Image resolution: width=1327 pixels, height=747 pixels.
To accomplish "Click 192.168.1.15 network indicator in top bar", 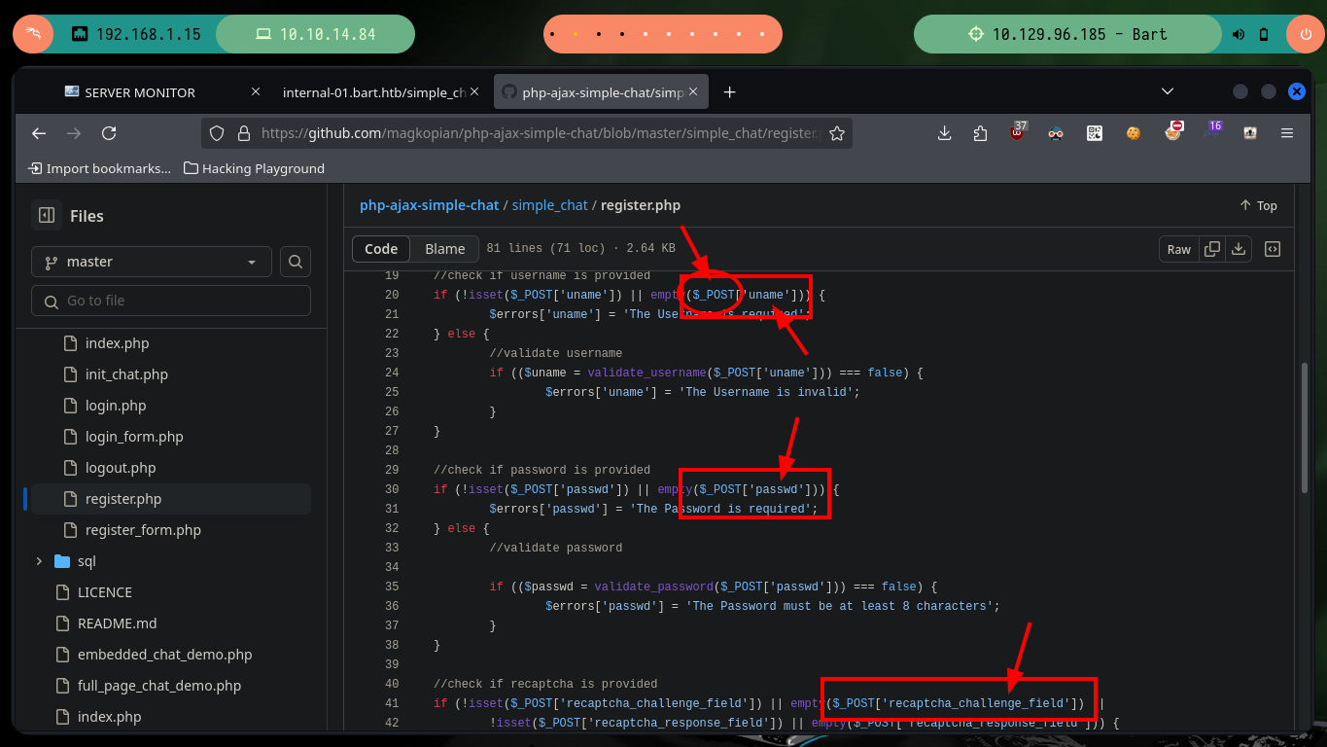I will (x=136, y=34).
